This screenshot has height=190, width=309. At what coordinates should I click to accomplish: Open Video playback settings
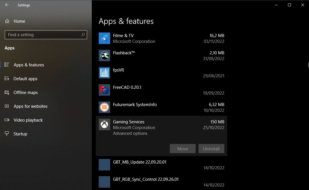coord(46,120)
